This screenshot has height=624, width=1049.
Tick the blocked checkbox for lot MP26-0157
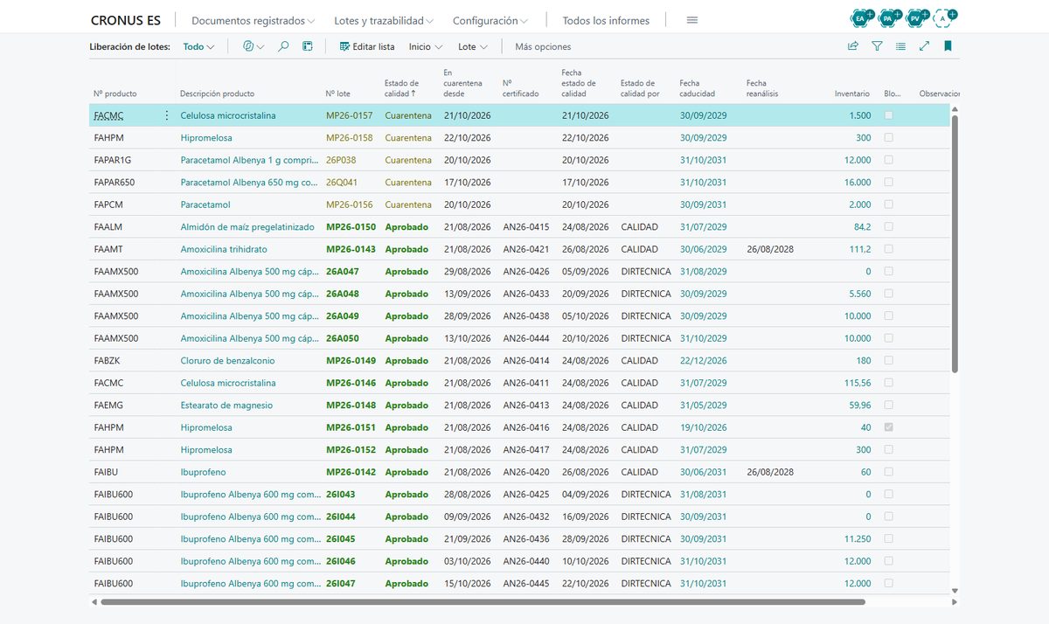[x=889, y=115]
